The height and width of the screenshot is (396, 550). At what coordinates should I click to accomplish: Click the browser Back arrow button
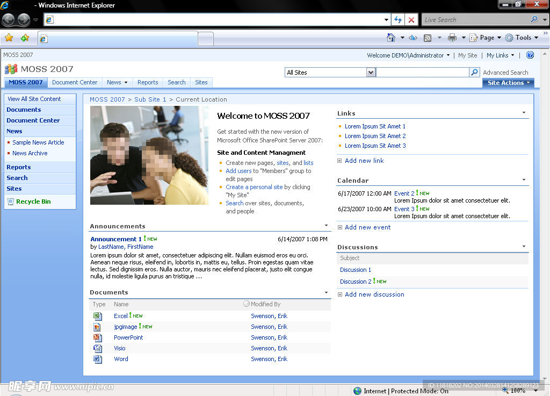[x=9, y=20]
